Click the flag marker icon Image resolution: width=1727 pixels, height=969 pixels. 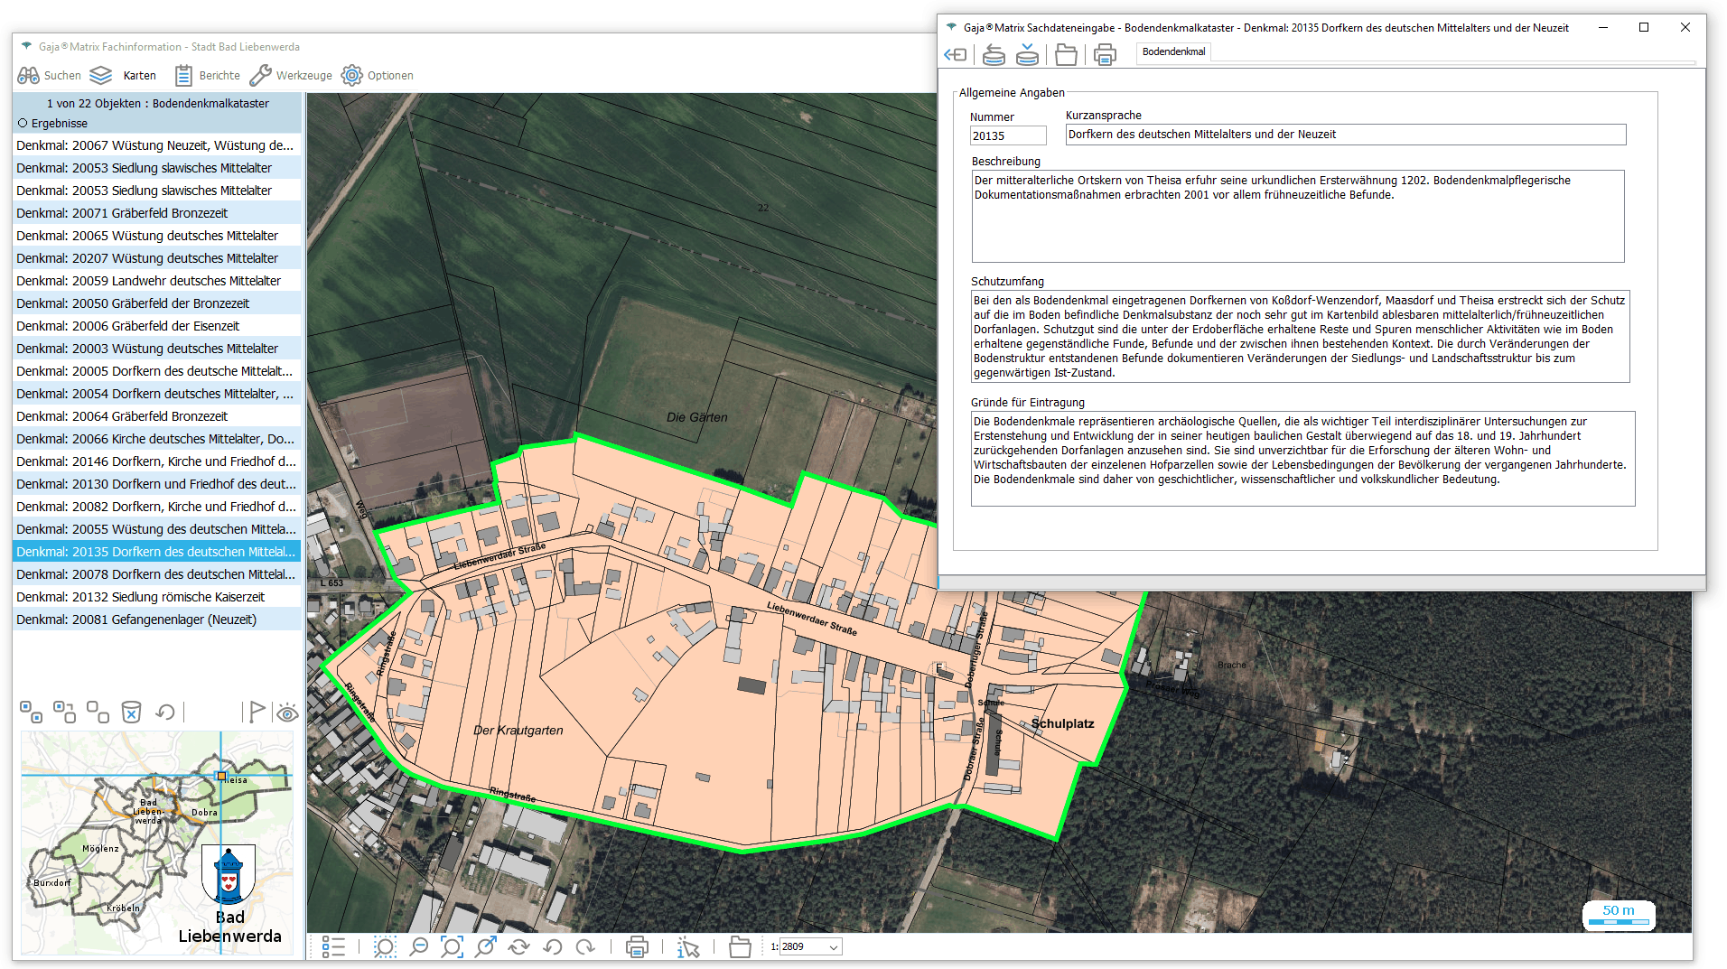click(x=257, y=713)
